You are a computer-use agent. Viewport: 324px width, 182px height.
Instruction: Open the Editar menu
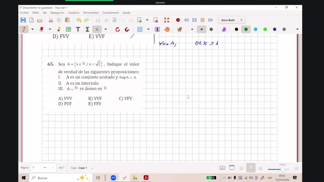tap(36, 13)
